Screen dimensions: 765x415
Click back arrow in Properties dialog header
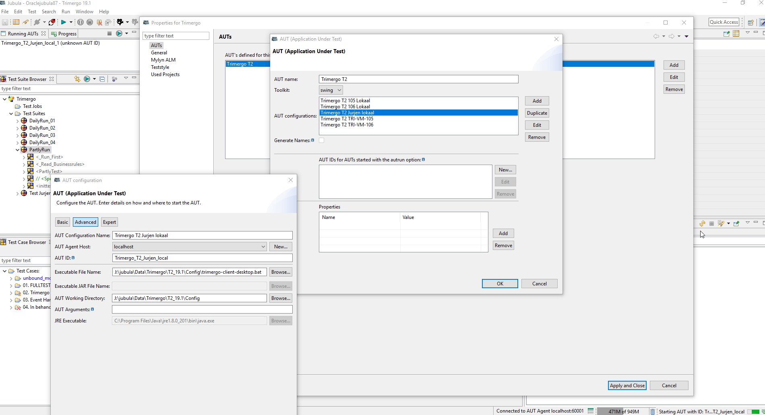[x=656, y=36]
